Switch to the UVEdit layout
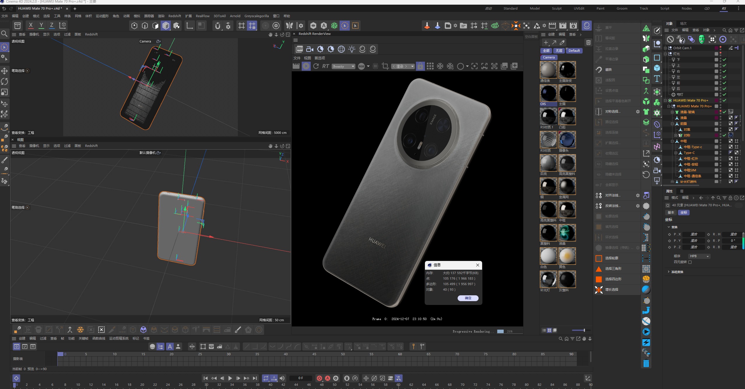 tap(579, 8)
